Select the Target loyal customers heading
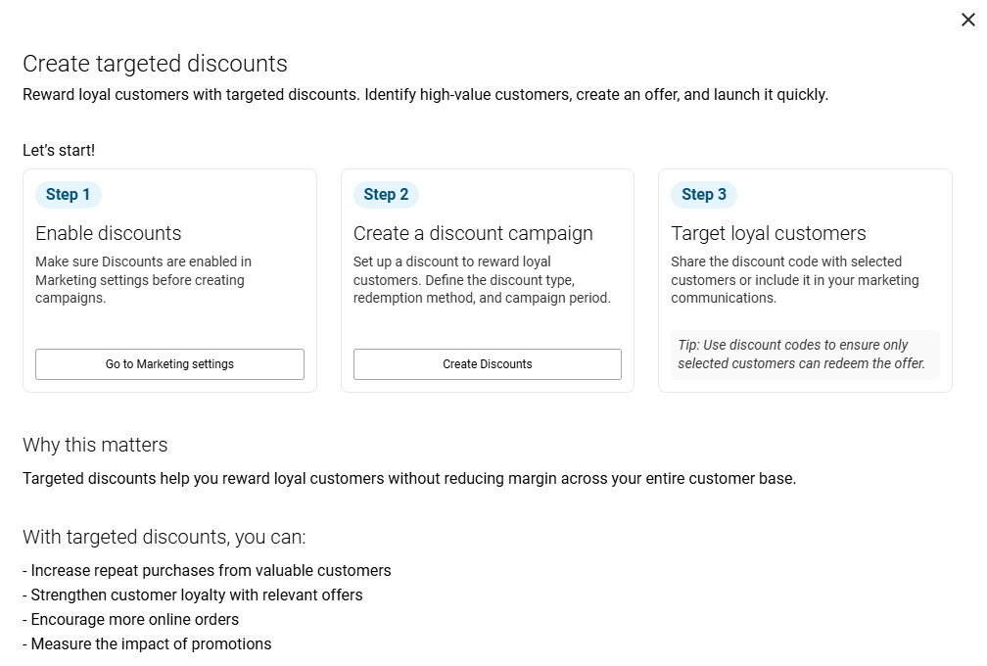Viewport: 987px width, 666px height. (769, 233)
